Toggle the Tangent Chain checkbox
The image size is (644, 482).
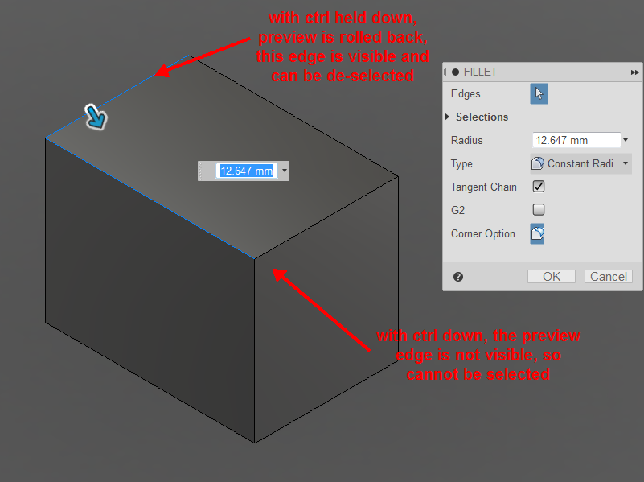[x=539, y=187]
